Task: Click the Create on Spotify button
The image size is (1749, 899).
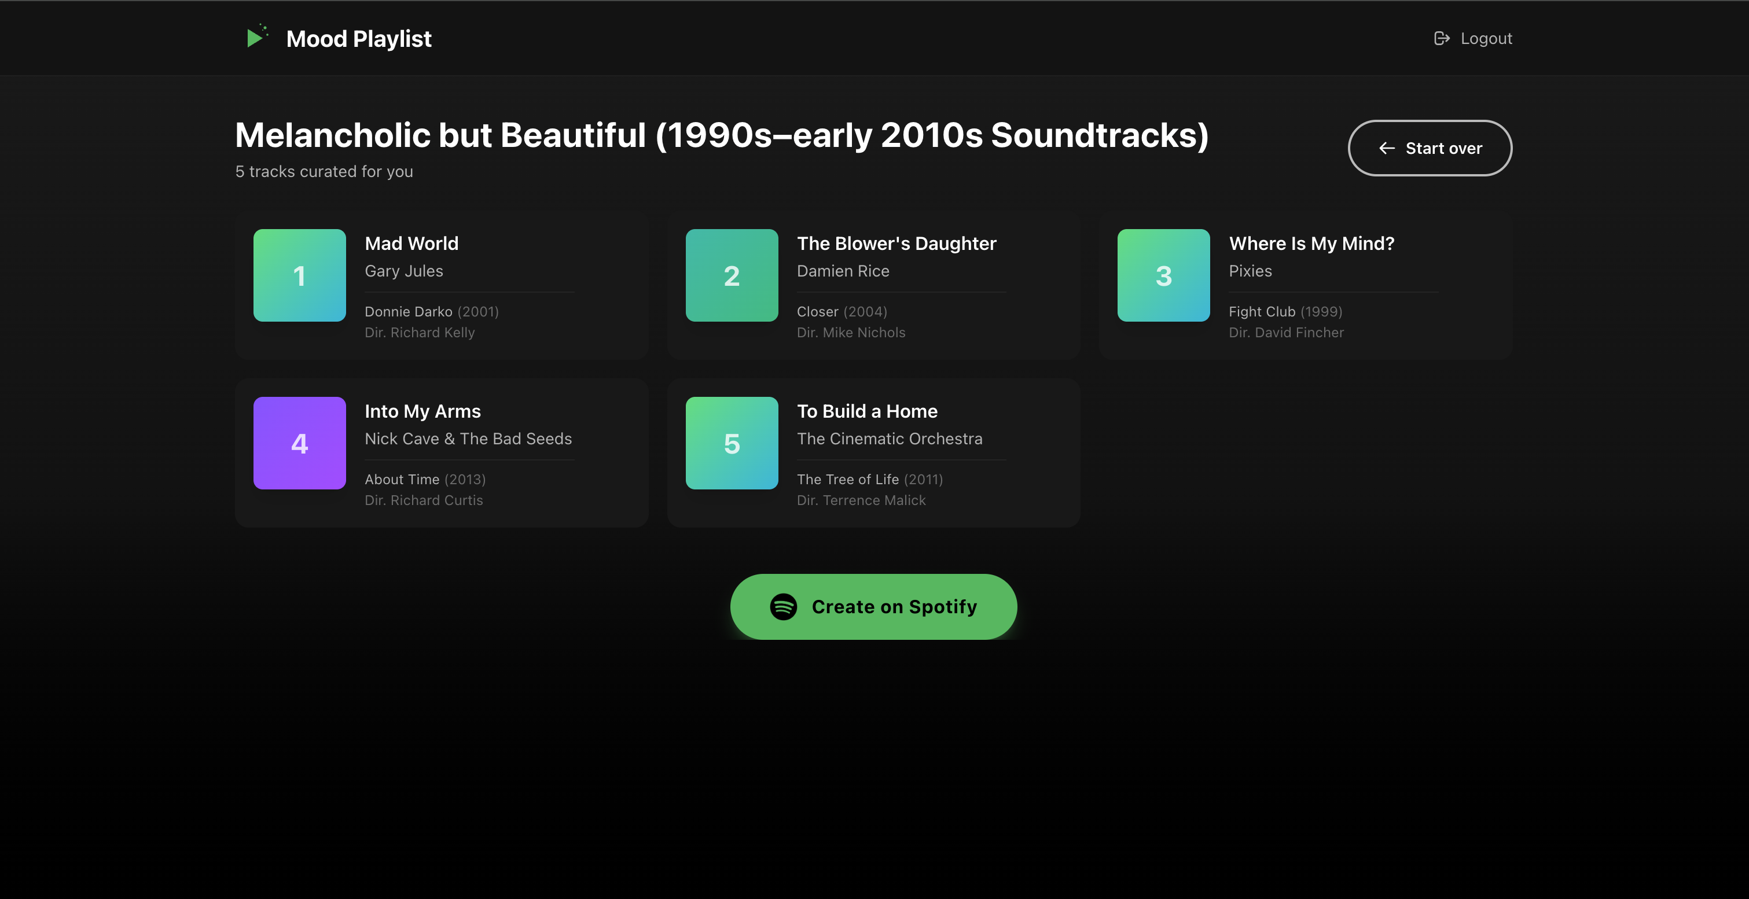Action: pos(873,607)
